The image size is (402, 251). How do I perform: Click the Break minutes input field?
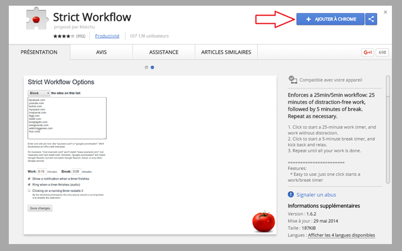[x=77, y=171]
